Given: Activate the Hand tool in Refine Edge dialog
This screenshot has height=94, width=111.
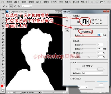Looking at the screenshot, I should click(67, 21).
